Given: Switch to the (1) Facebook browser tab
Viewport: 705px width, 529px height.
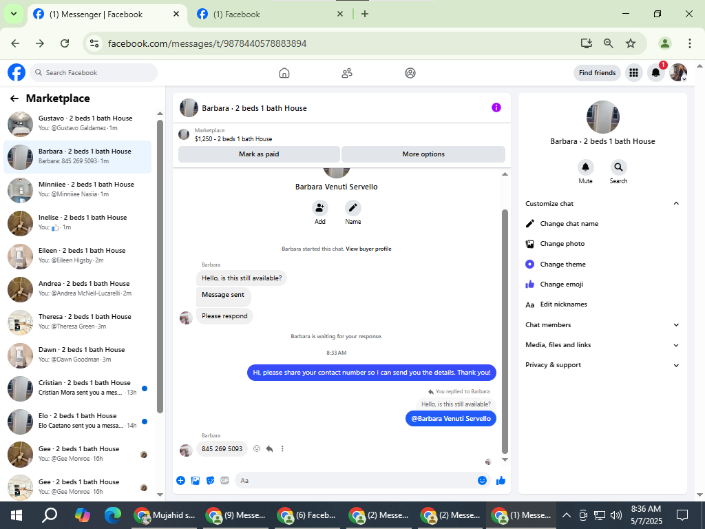Looking at the screenshot, I should [270, 14].
